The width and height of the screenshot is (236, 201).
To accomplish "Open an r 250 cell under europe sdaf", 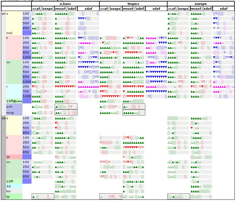I will click(224, 87).
